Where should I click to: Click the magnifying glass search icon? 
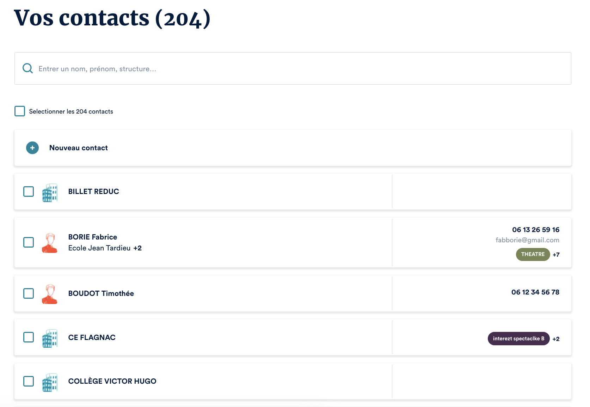[x=27, y=68]
